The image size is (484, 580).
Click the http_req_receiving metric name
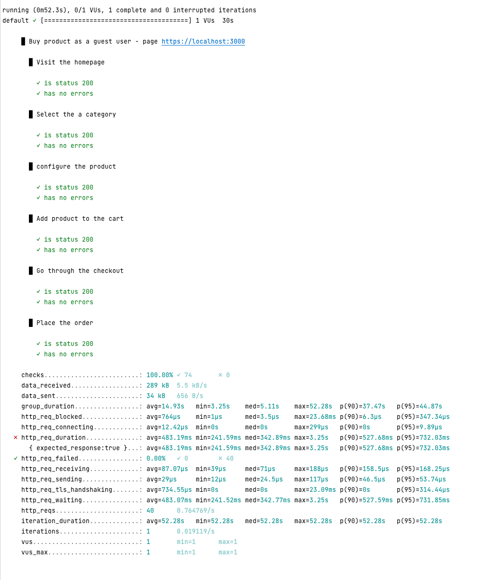coord(55,469)
